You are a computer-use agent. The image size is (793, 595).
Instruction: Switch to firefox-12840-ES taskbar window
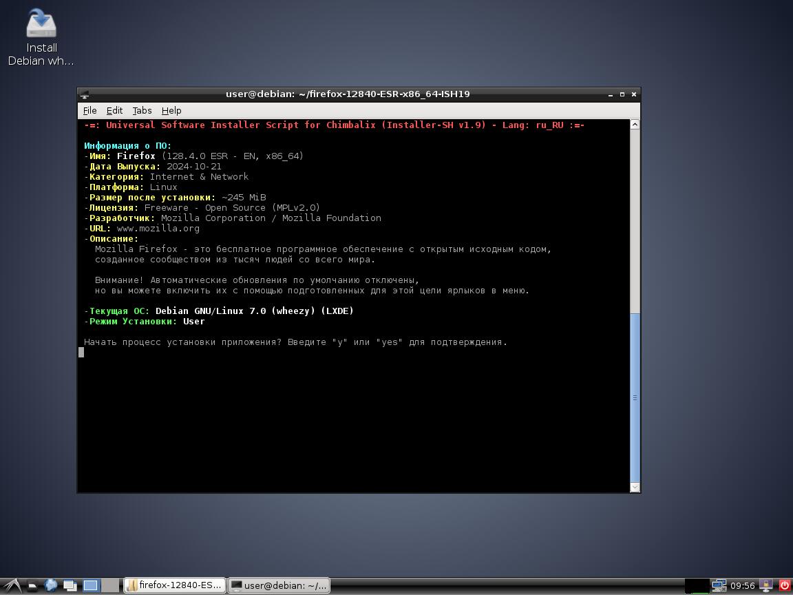coord(175,585)
